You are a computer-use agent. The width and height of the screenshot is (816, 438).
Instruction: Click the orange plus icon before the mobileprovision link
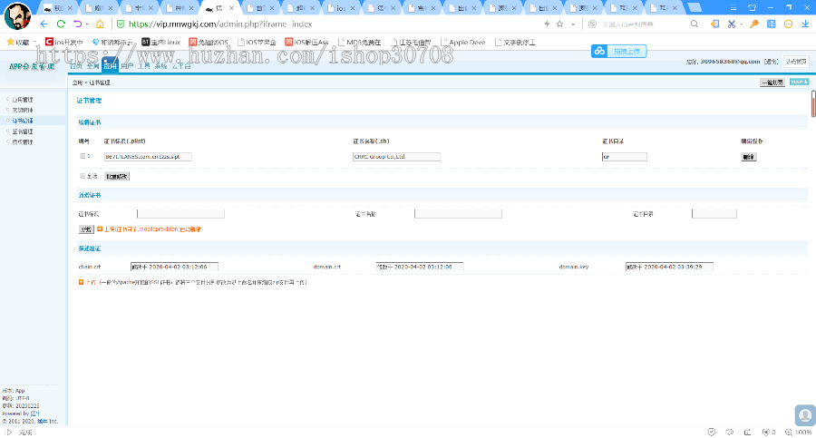coord(100,229)
